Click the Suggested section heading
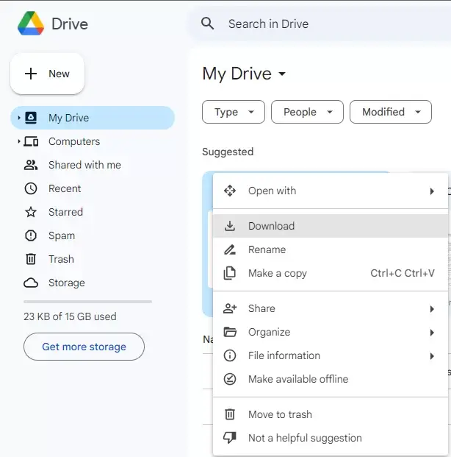The height and width of the screenshot is (457, 451). tap(228, 152)
